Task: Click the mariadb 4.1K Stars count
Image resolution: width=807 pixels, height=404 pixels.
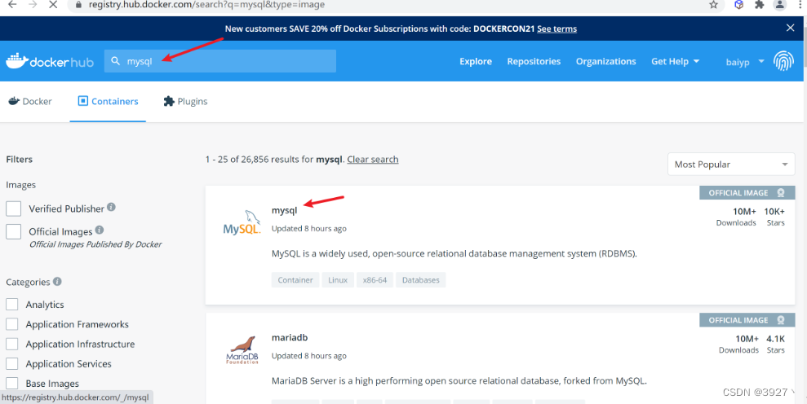Action: [x=776, y=344]
